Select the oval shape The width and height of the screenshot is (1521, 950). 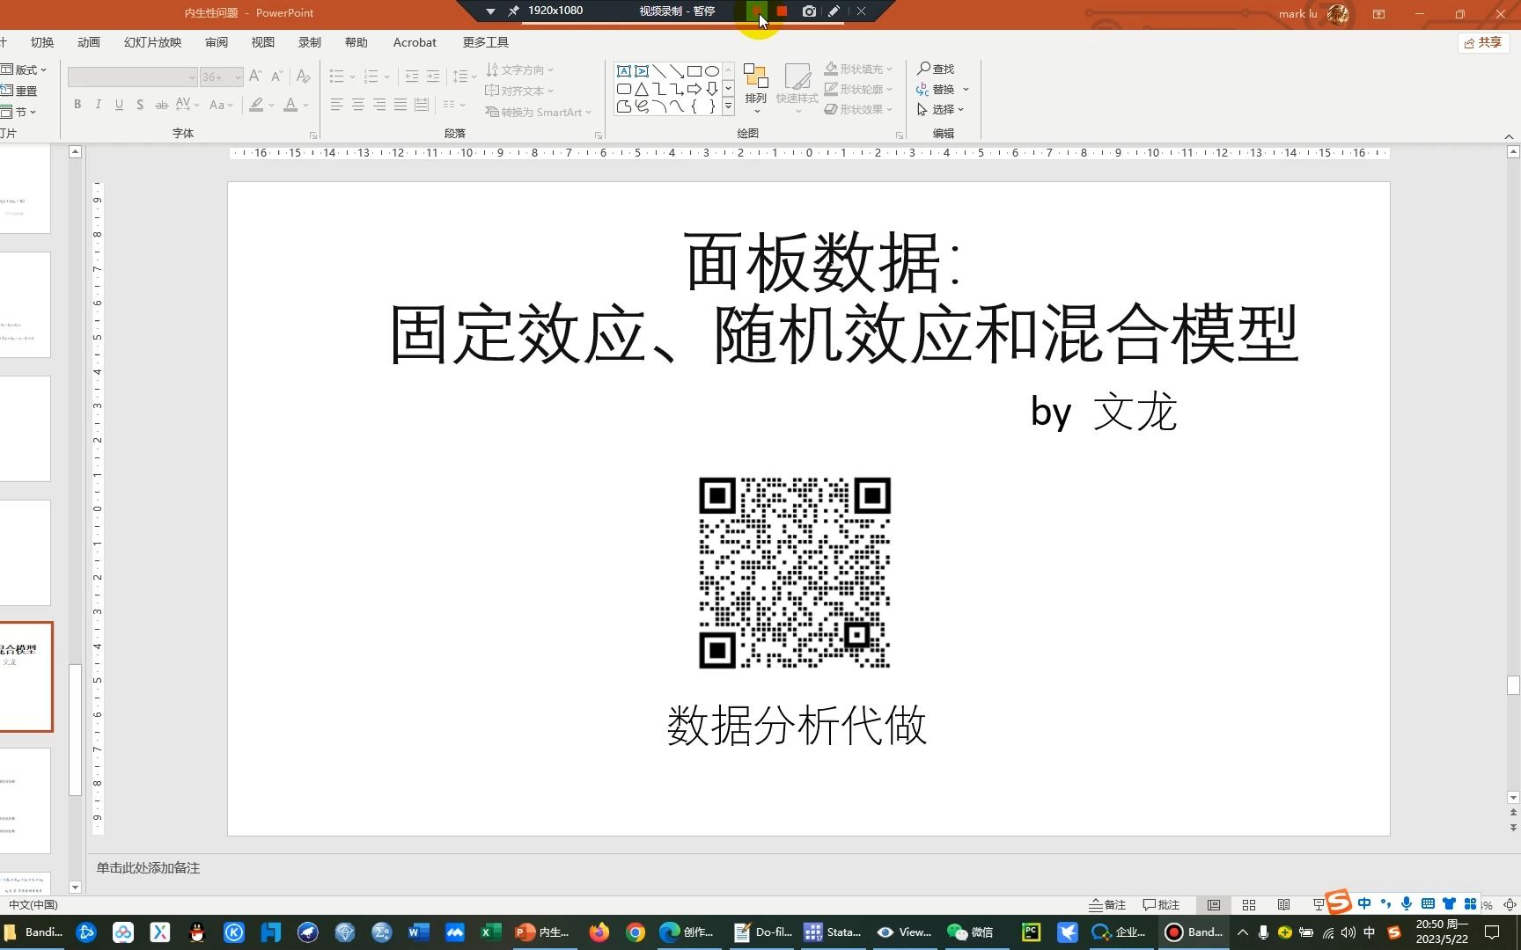click(712, 71)
